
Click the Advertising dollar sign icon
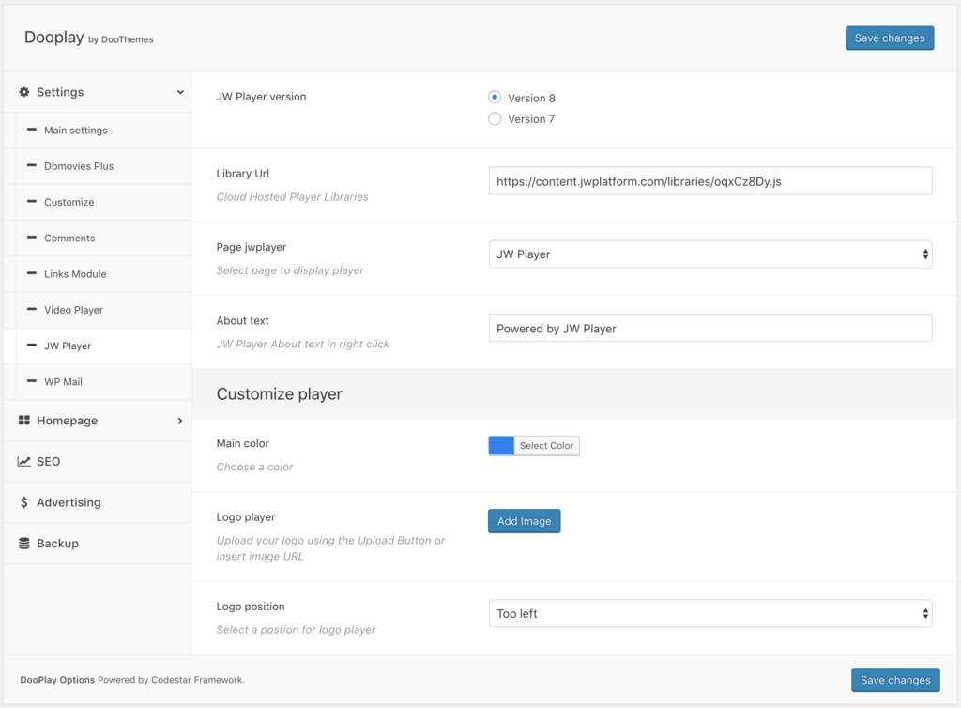23,502
